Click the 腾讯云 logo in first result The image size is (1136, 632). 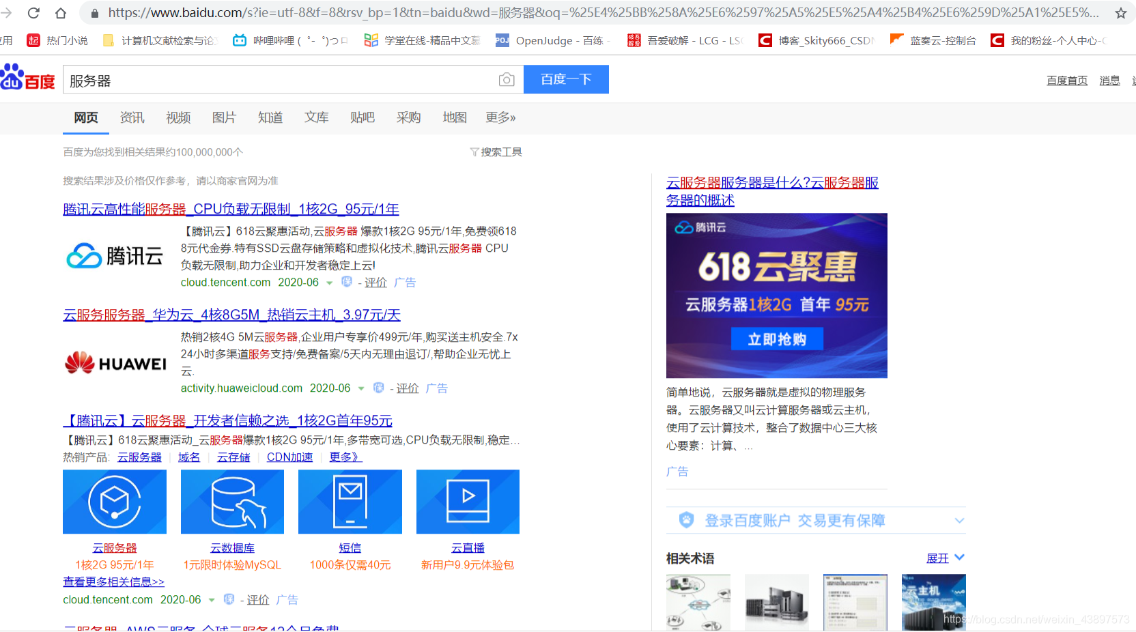click(115, 257)
